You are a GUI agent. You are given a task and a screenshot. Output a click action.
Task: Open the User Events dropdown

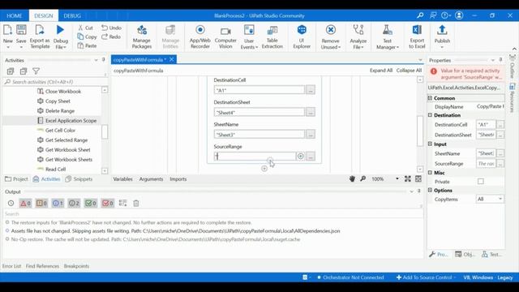249,36
